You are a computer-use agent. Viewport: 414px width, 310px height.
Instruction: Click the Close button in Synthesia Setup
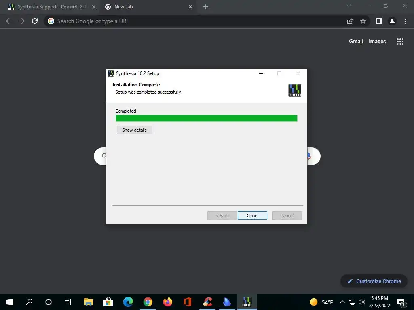252,216
